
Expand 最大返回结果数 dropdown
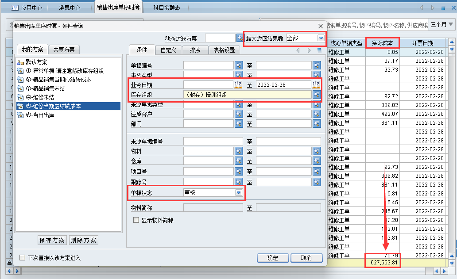click(321, 38)
